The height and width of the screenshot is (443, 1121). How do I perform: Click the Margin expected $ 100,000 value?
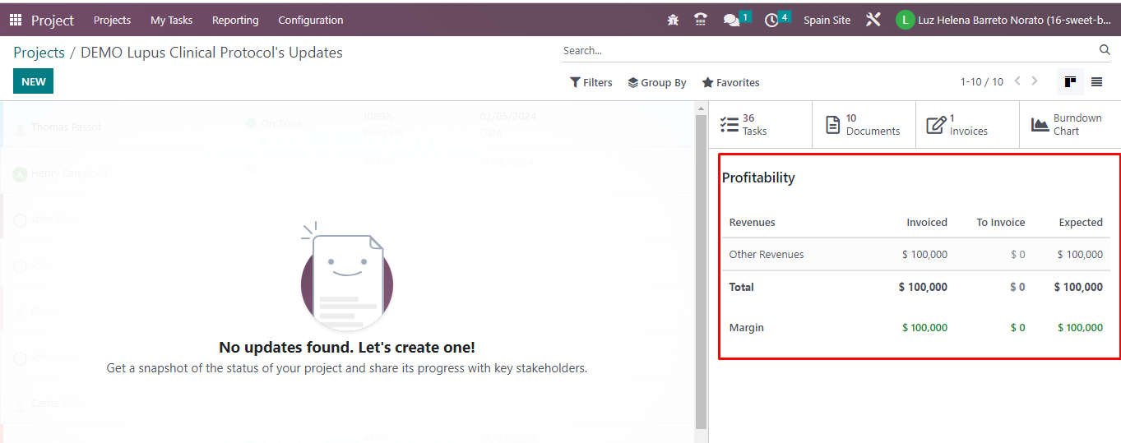coord(1080,327)
